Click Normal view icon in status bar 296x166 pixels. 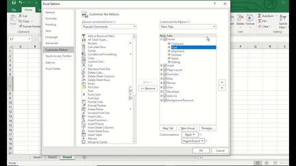[x=258, y=163]
